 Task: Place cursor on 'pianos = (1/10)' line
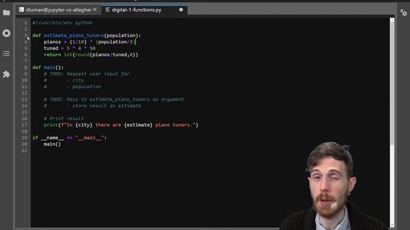[90, 42]
